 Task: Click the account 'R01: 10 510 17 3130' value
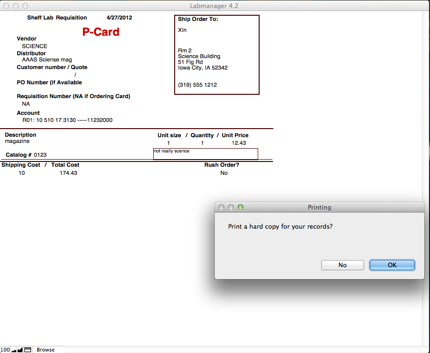67,120
